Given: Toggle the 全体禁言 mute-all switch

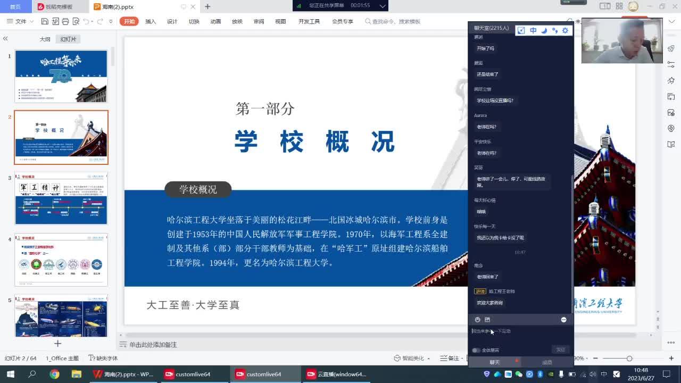Looking at the screenshot, I should [x=476, y=350].
